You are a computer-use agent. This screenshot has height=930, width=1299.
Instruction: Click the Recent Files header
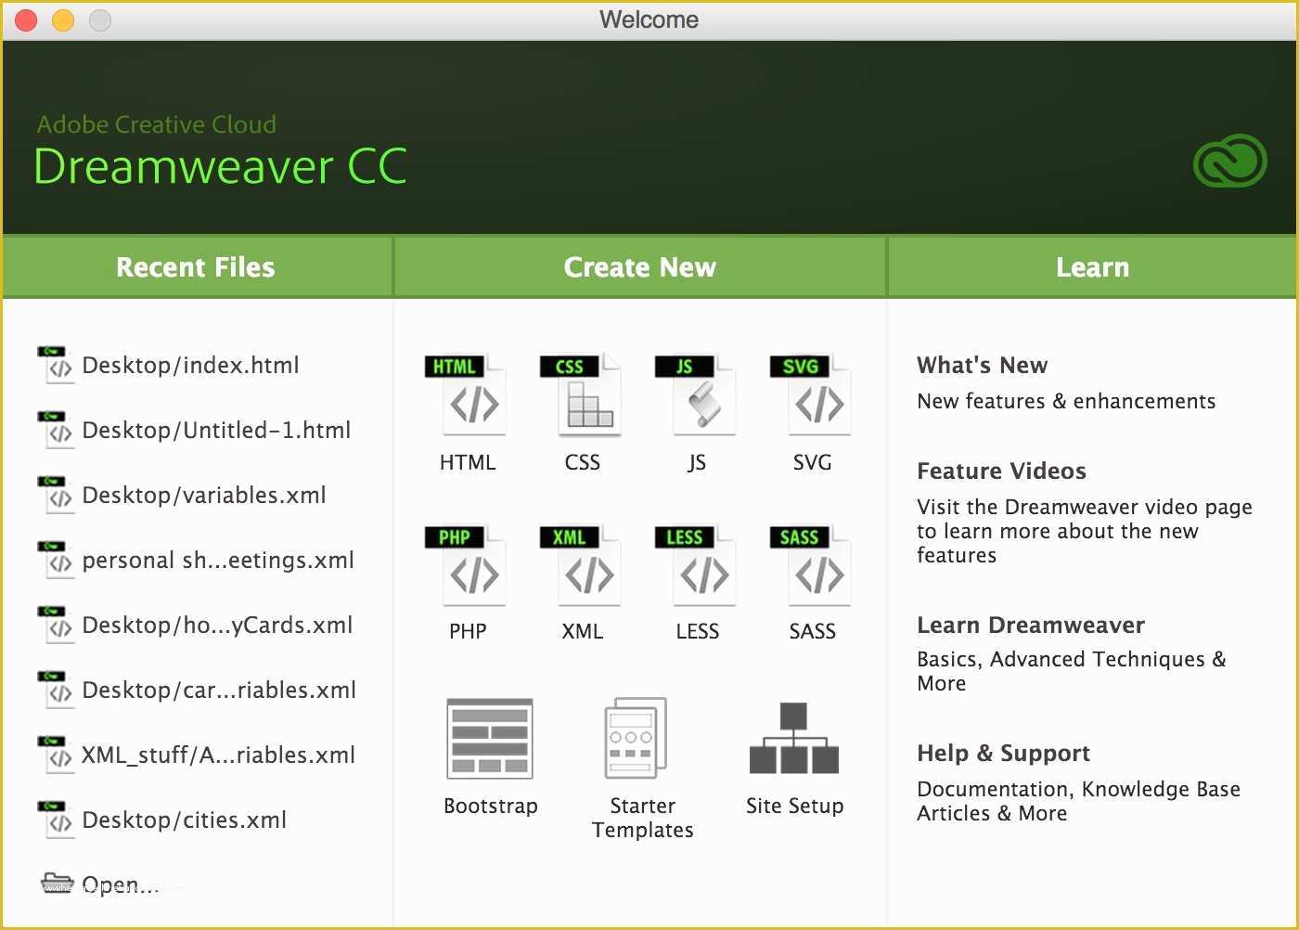pos(196,267)
